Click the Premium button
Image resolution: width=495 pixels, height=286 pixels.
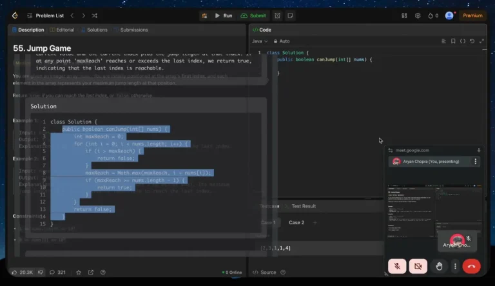click(472, 15)
